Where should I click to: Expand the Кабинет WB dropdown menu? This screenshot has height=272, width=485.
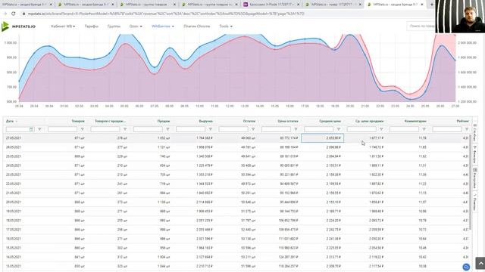pos(63,26)
